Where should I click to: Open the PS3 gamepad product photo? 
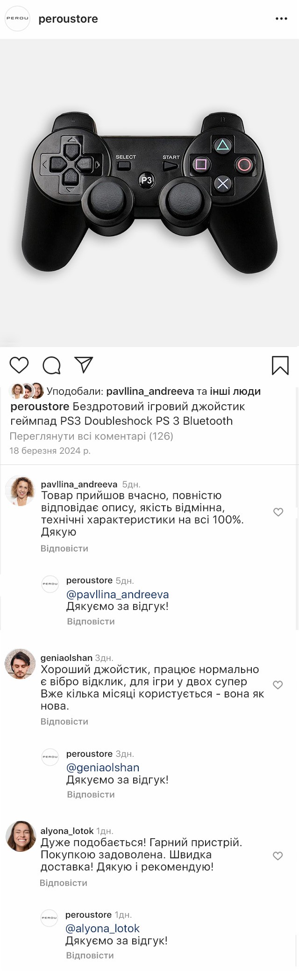[149, 193]
